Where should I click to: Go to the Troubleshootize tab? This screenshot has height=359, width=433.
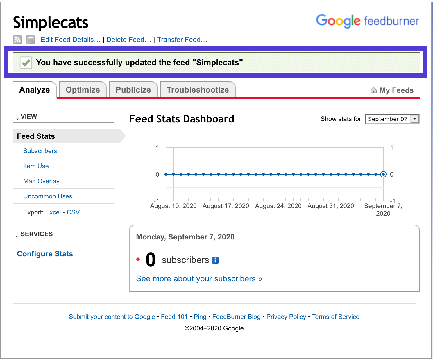[198, 90]
